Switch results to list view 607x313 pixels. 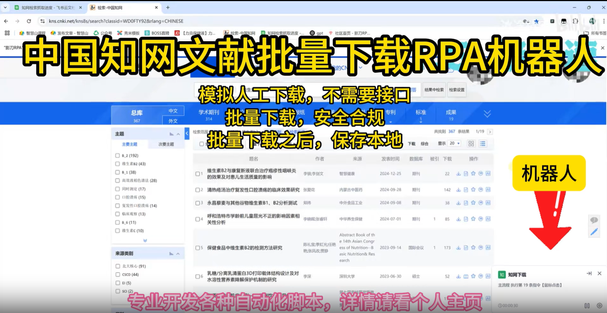(483, 144)
